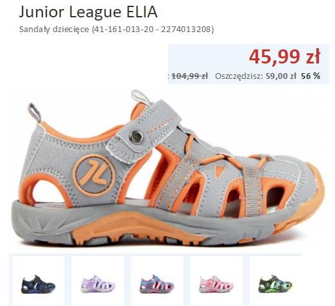Image resolution: width=335 pixels, height=306 pixels.
Task: Select the black and blue sandal thumbnail
Action: pos(39,284)
